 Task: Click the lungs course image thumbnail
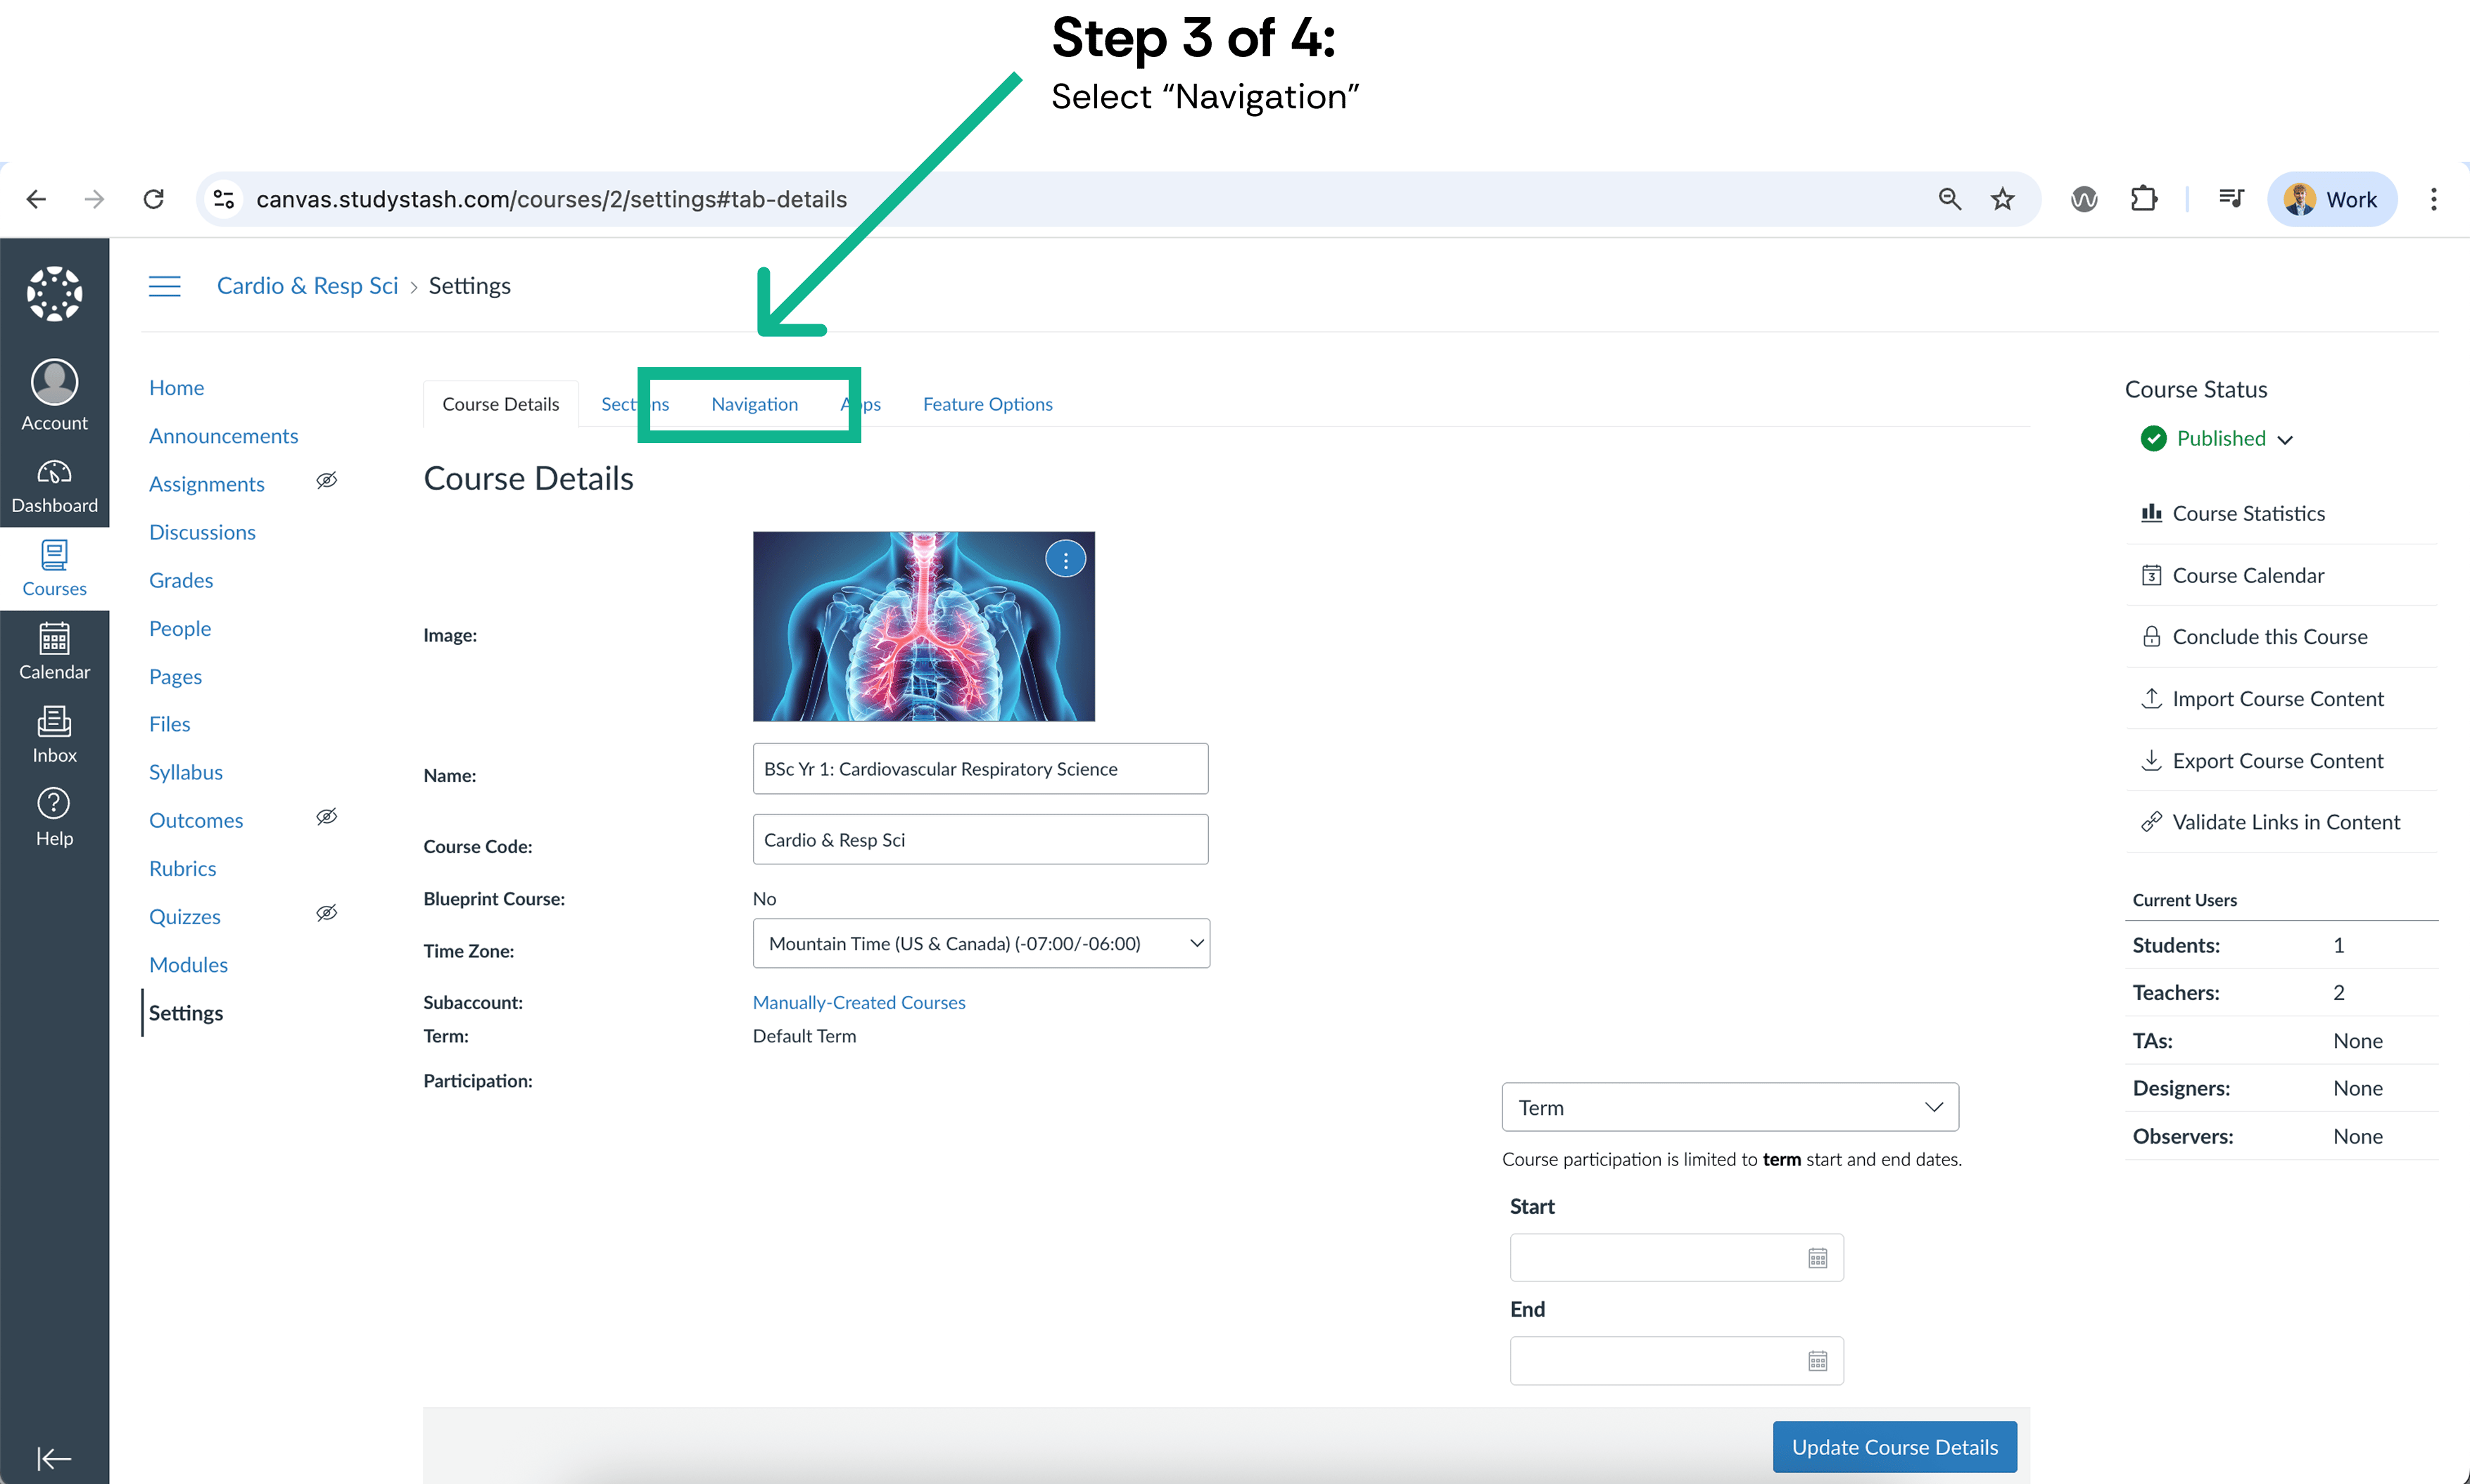tap(923, 626)
